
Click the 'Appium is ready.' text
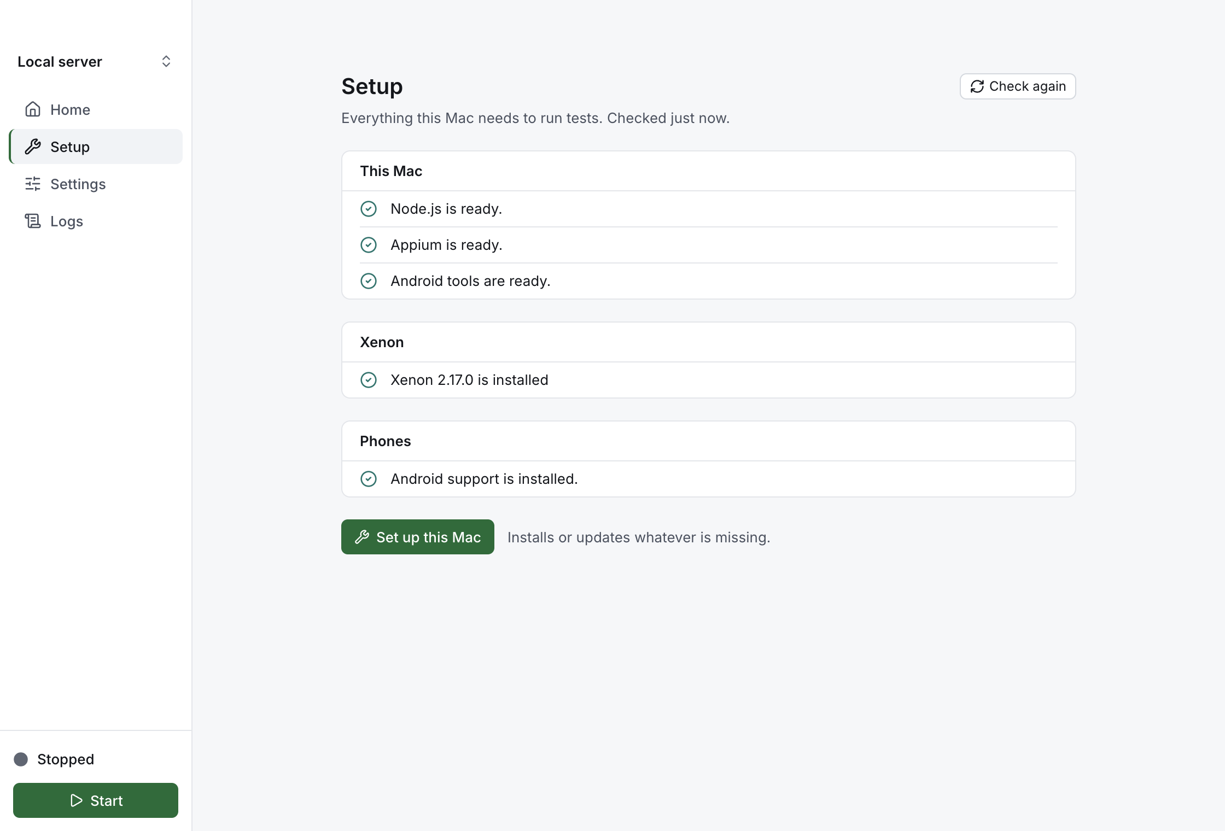[446, 245]
